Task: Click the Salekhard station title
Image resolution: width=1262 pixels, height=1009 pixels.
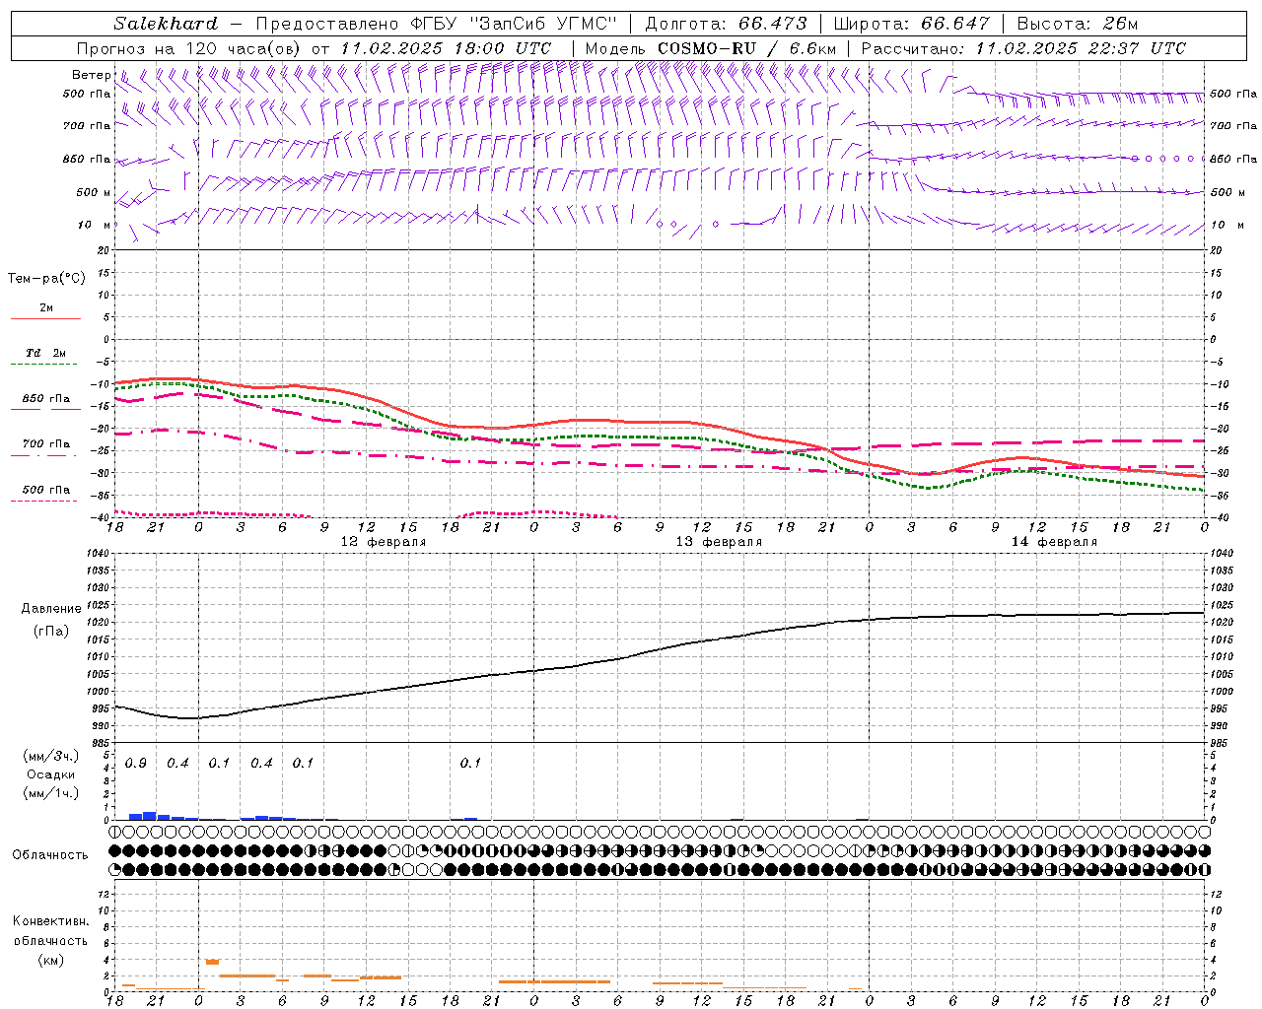Action: (x=166, y=24)
